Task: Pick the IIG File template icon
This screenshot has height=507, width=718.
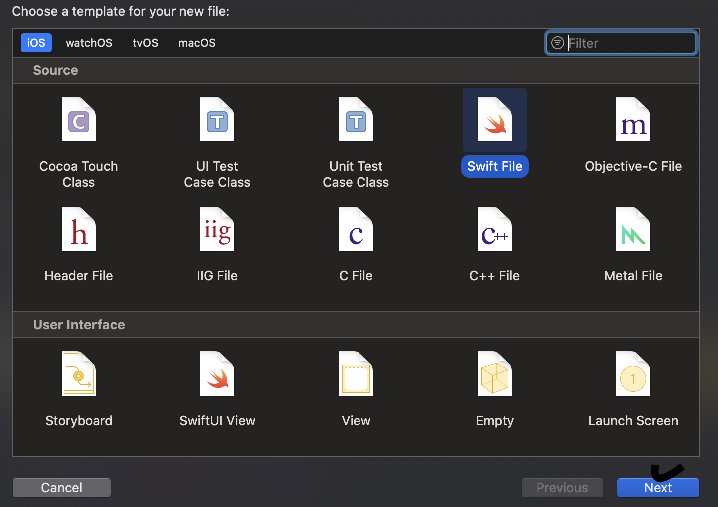Action: tap(217, 229)
